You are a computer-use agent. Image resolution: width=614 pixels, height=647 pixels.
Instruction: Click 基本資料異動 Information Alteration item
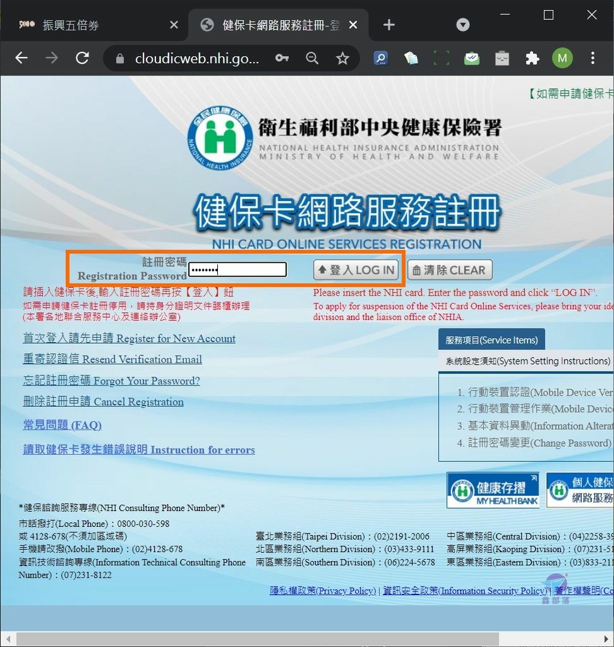[541, 425]
